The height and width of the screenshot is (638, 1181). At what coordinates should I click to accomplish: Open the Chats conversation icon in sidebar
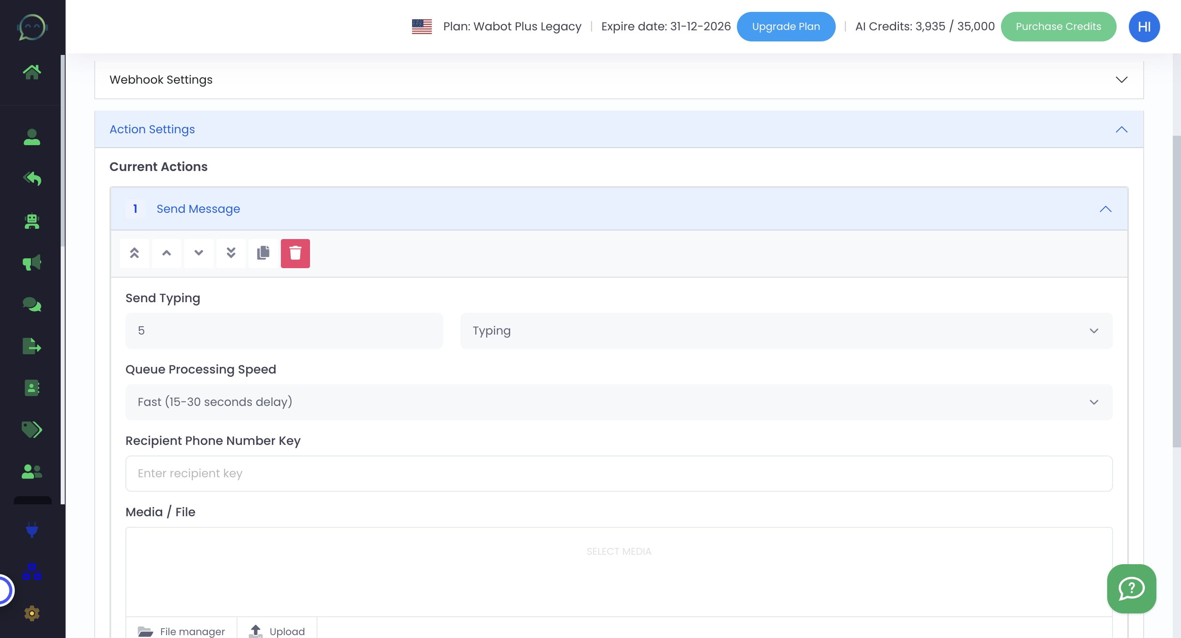(31, 304)
